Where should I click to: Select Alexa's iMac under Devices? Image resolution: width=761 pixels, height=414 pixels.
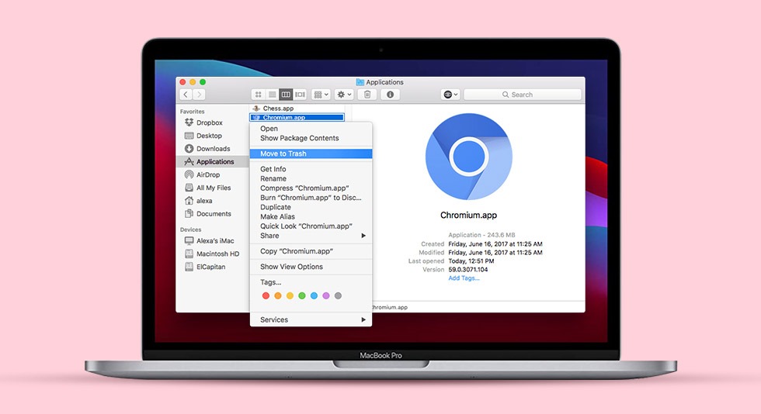[x=215, y=240]
